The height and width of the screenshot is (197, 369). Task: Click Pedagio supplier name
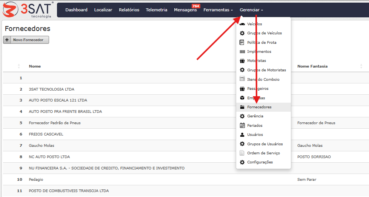coord(36,180)
